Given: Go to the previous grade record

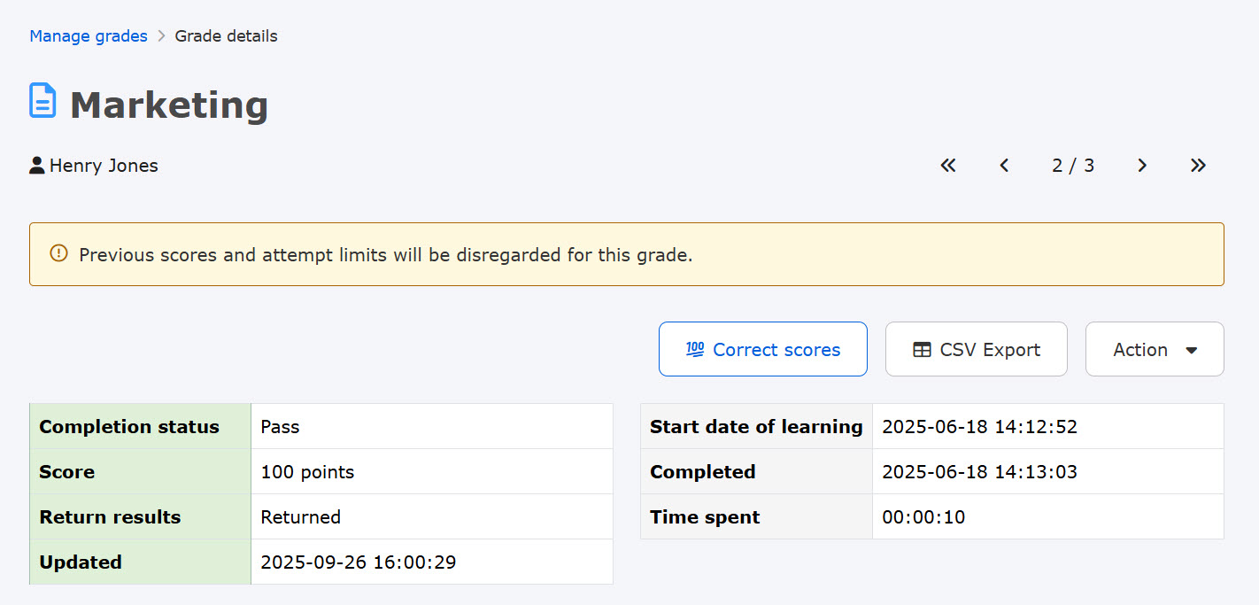Looking at the screenshot, I should (x=1004, y=166).
